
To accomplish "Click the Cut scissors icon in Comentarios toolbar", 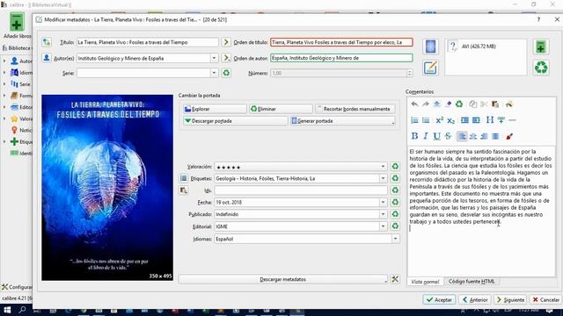I will [x=484, y=104].
